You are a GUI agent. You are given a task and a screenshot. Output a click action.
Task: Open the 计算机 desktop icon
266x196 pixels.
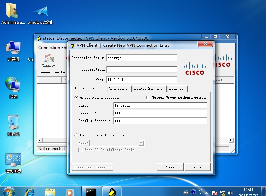(13, 51)
